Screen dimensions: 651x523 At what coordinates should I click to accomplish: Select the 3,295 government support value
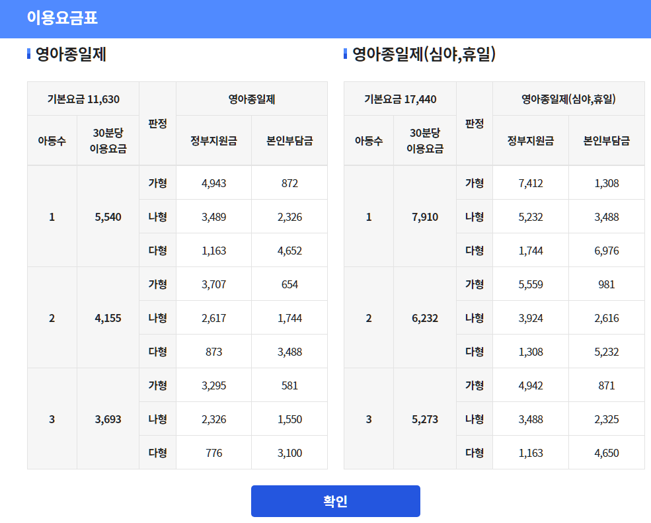[x=214, y=385]
